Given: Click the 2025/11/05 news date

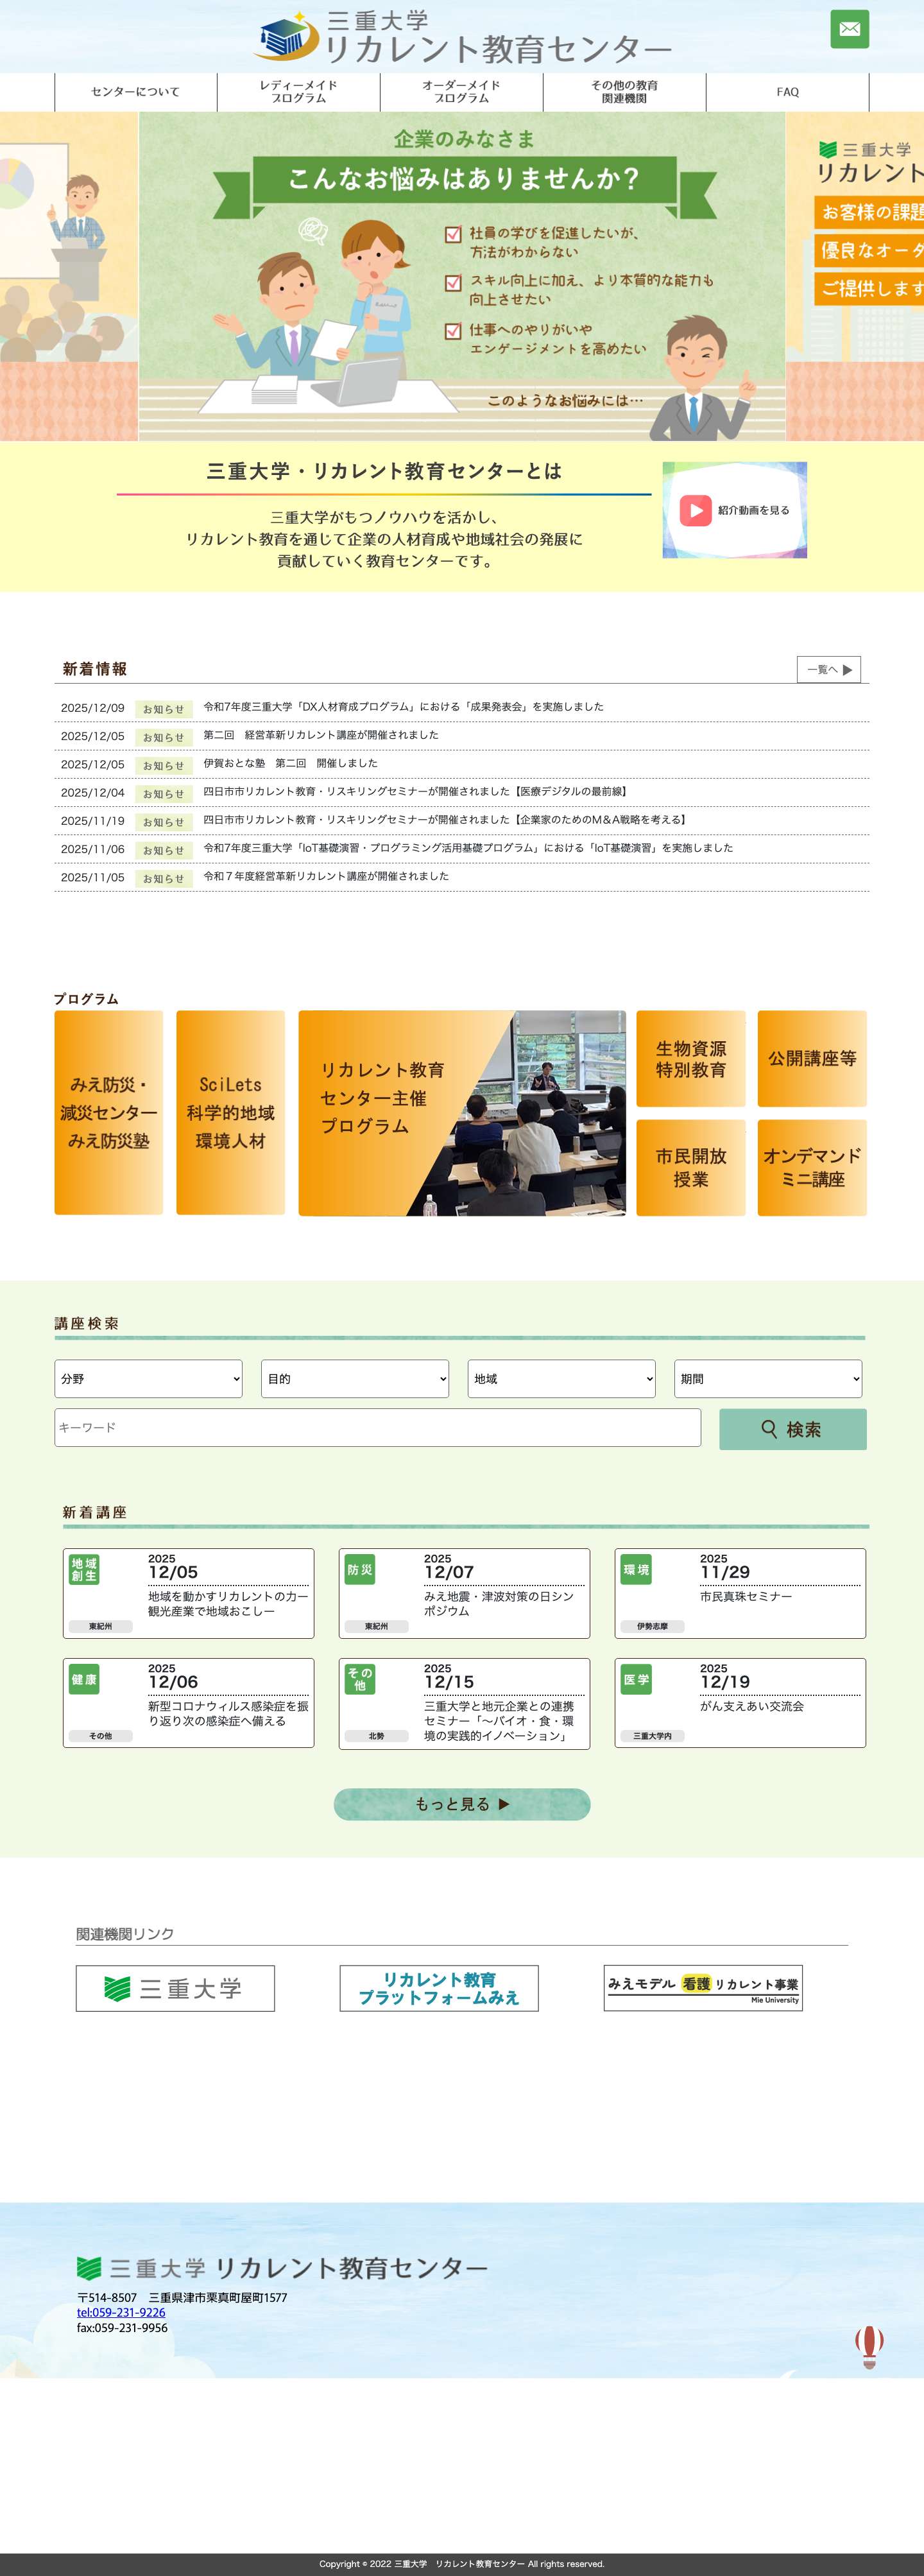Looking at the screenshot, I should 93,878.
